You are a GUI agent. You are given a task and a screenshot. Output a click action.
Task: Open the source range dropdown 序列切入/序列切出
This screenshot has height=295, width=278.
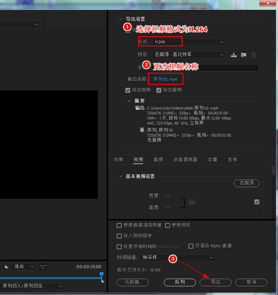pos(32,286)
